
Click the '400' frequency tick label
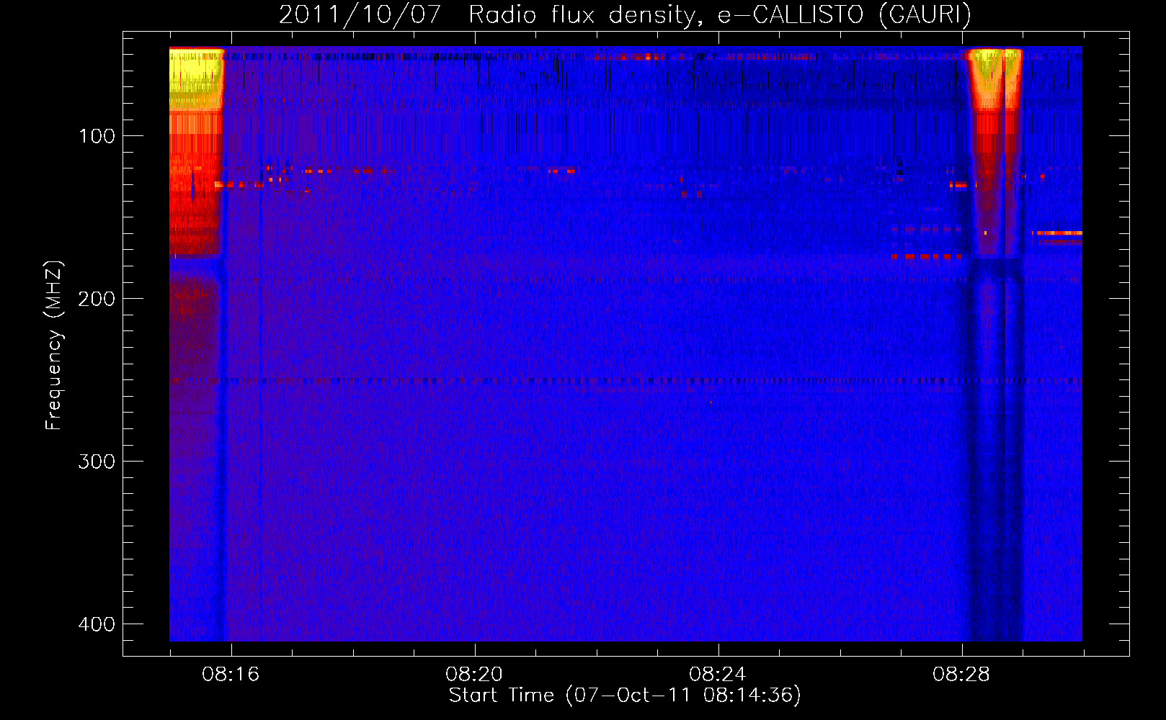pos(97,624)
